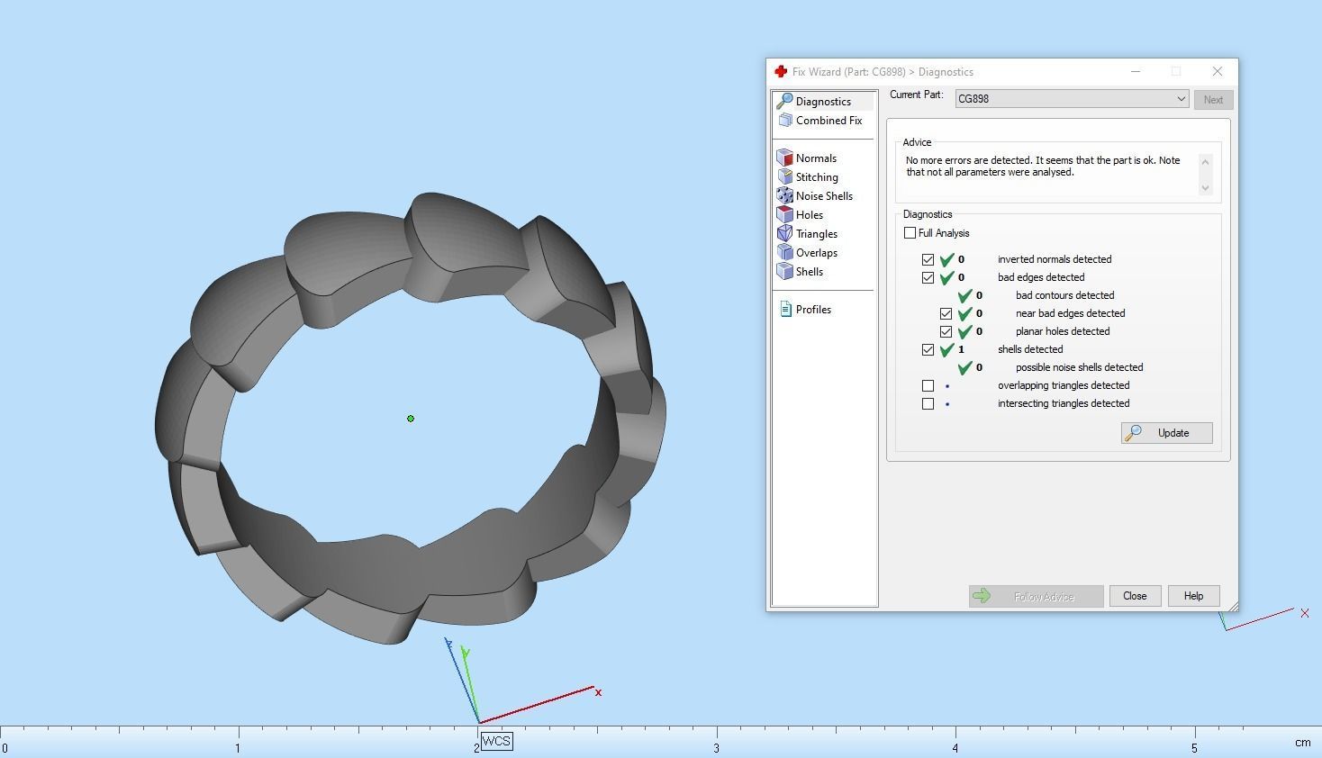The width and height of the screenshot is (1322, 758).
Task: Open the Profiles document icon
Action: pyautogui.click(x=785, y=309)
